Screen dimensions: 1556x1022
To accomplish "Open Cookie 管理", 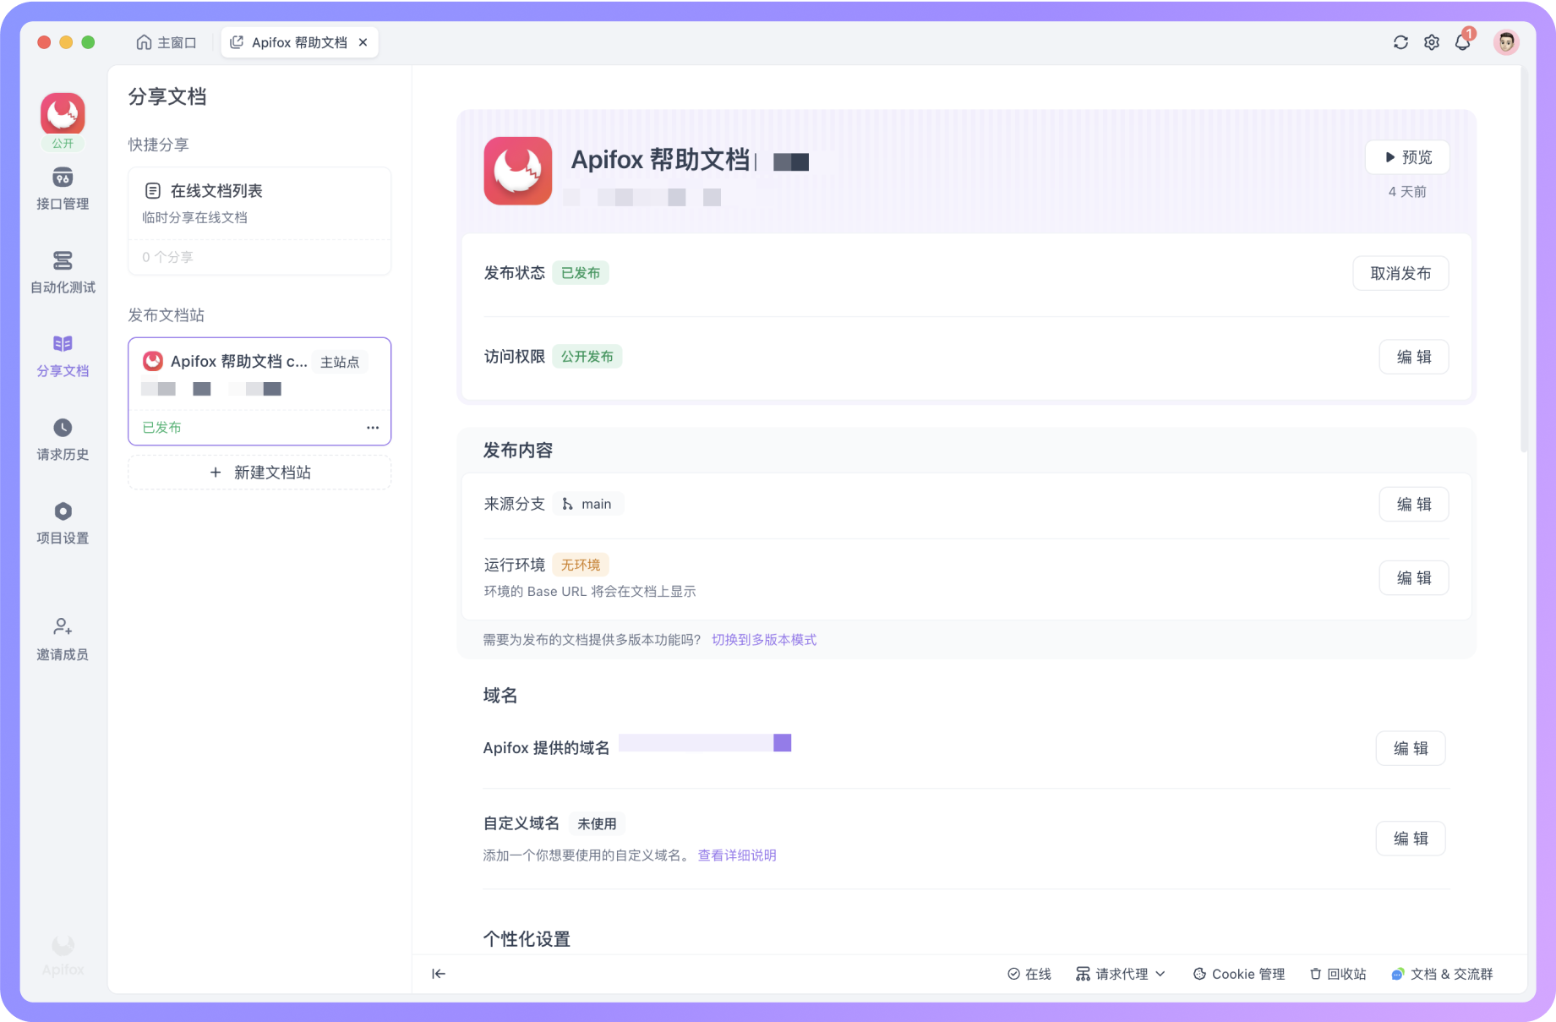I will [x=1239, y=974].
